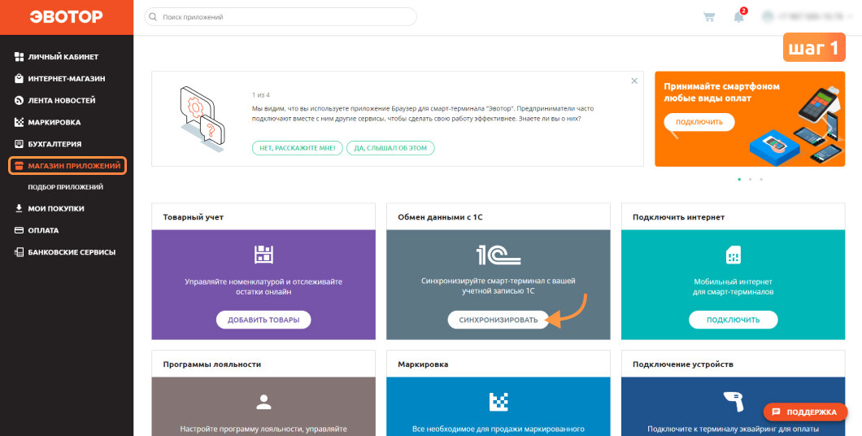
Task: Open the shopping cart icon
Action: coord(709,17)
